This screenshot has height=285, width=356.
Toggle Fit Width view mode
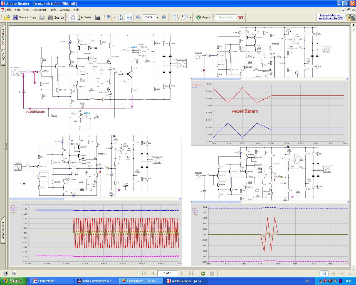pos(129,17)
